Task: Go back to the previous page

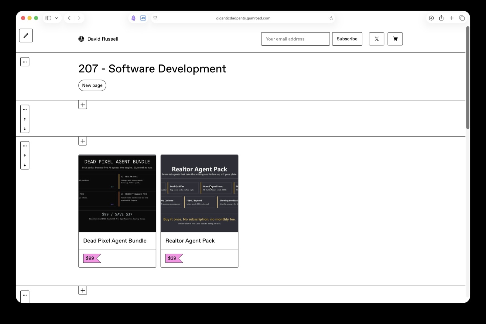Action: [x=69, y=18]
